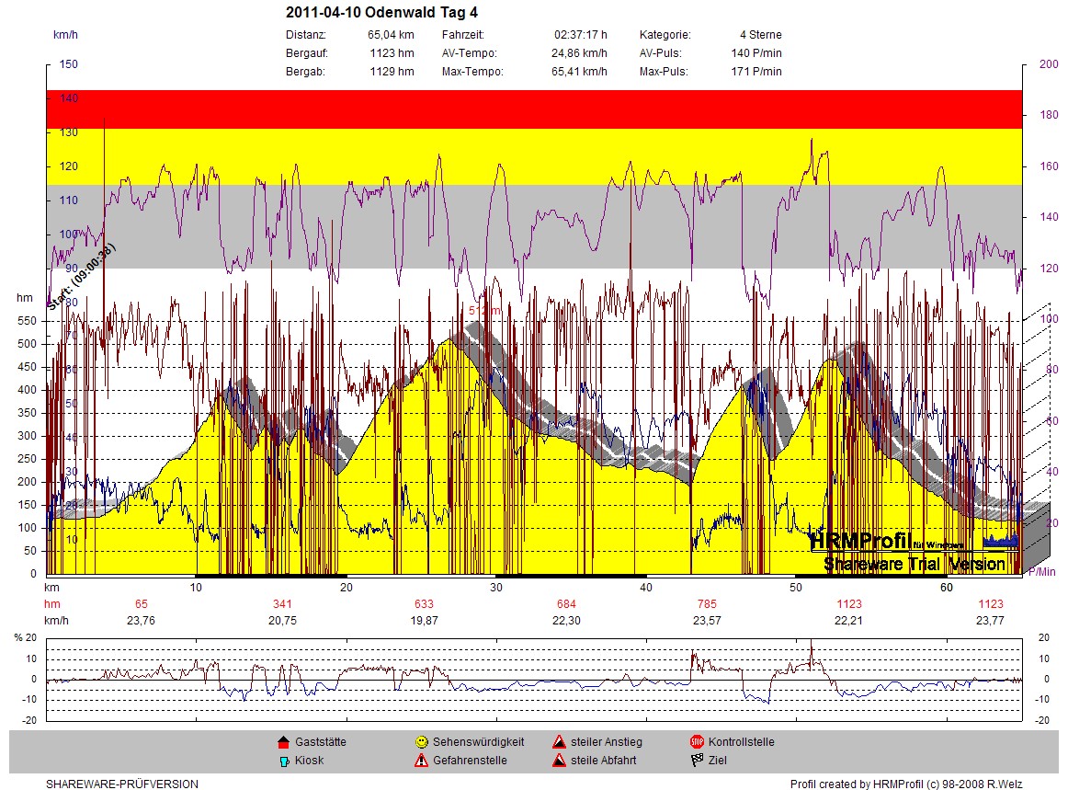Click the Sehenswürdigkeit smiley face icon
This screenshot has width=1068, height=790.
click(x=421, y=742)
